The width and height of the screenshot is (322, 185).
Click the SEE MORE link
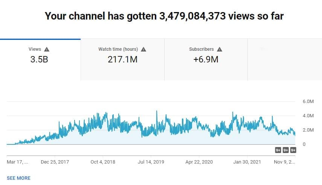tap(18, 178)
